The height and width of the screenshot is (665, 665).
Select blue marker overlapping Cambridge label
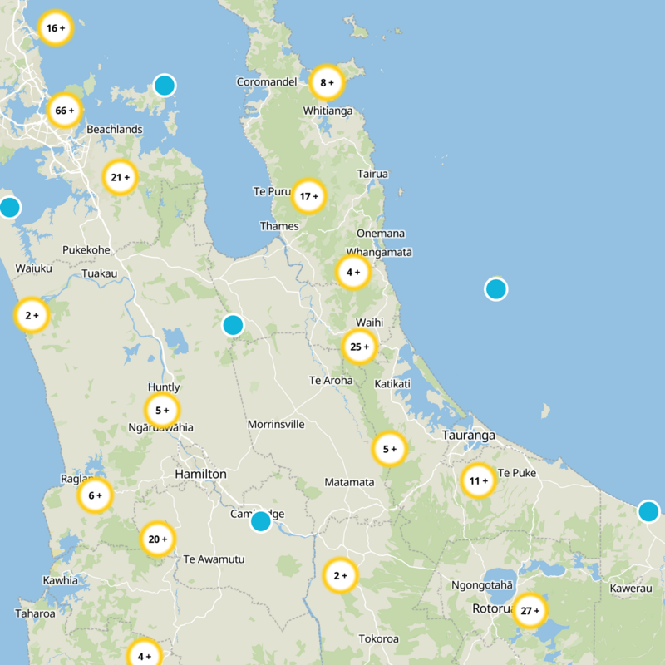coord(261,522)
